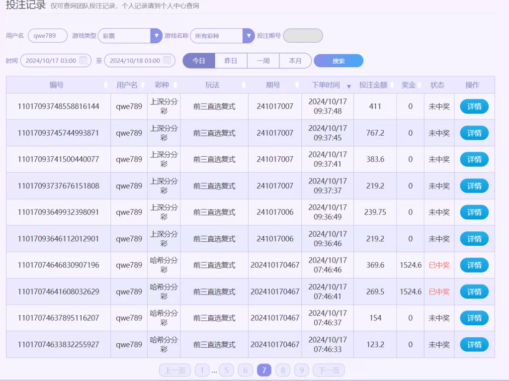Click the bet amount 269.5
Image resolution: width=509 pixels, height=381 pixels.
pos(375,292)
